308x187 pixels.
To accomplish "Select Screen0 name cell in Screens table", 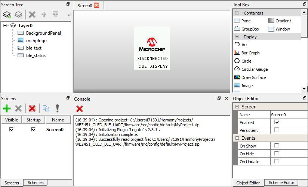I will tap(58, 130).
